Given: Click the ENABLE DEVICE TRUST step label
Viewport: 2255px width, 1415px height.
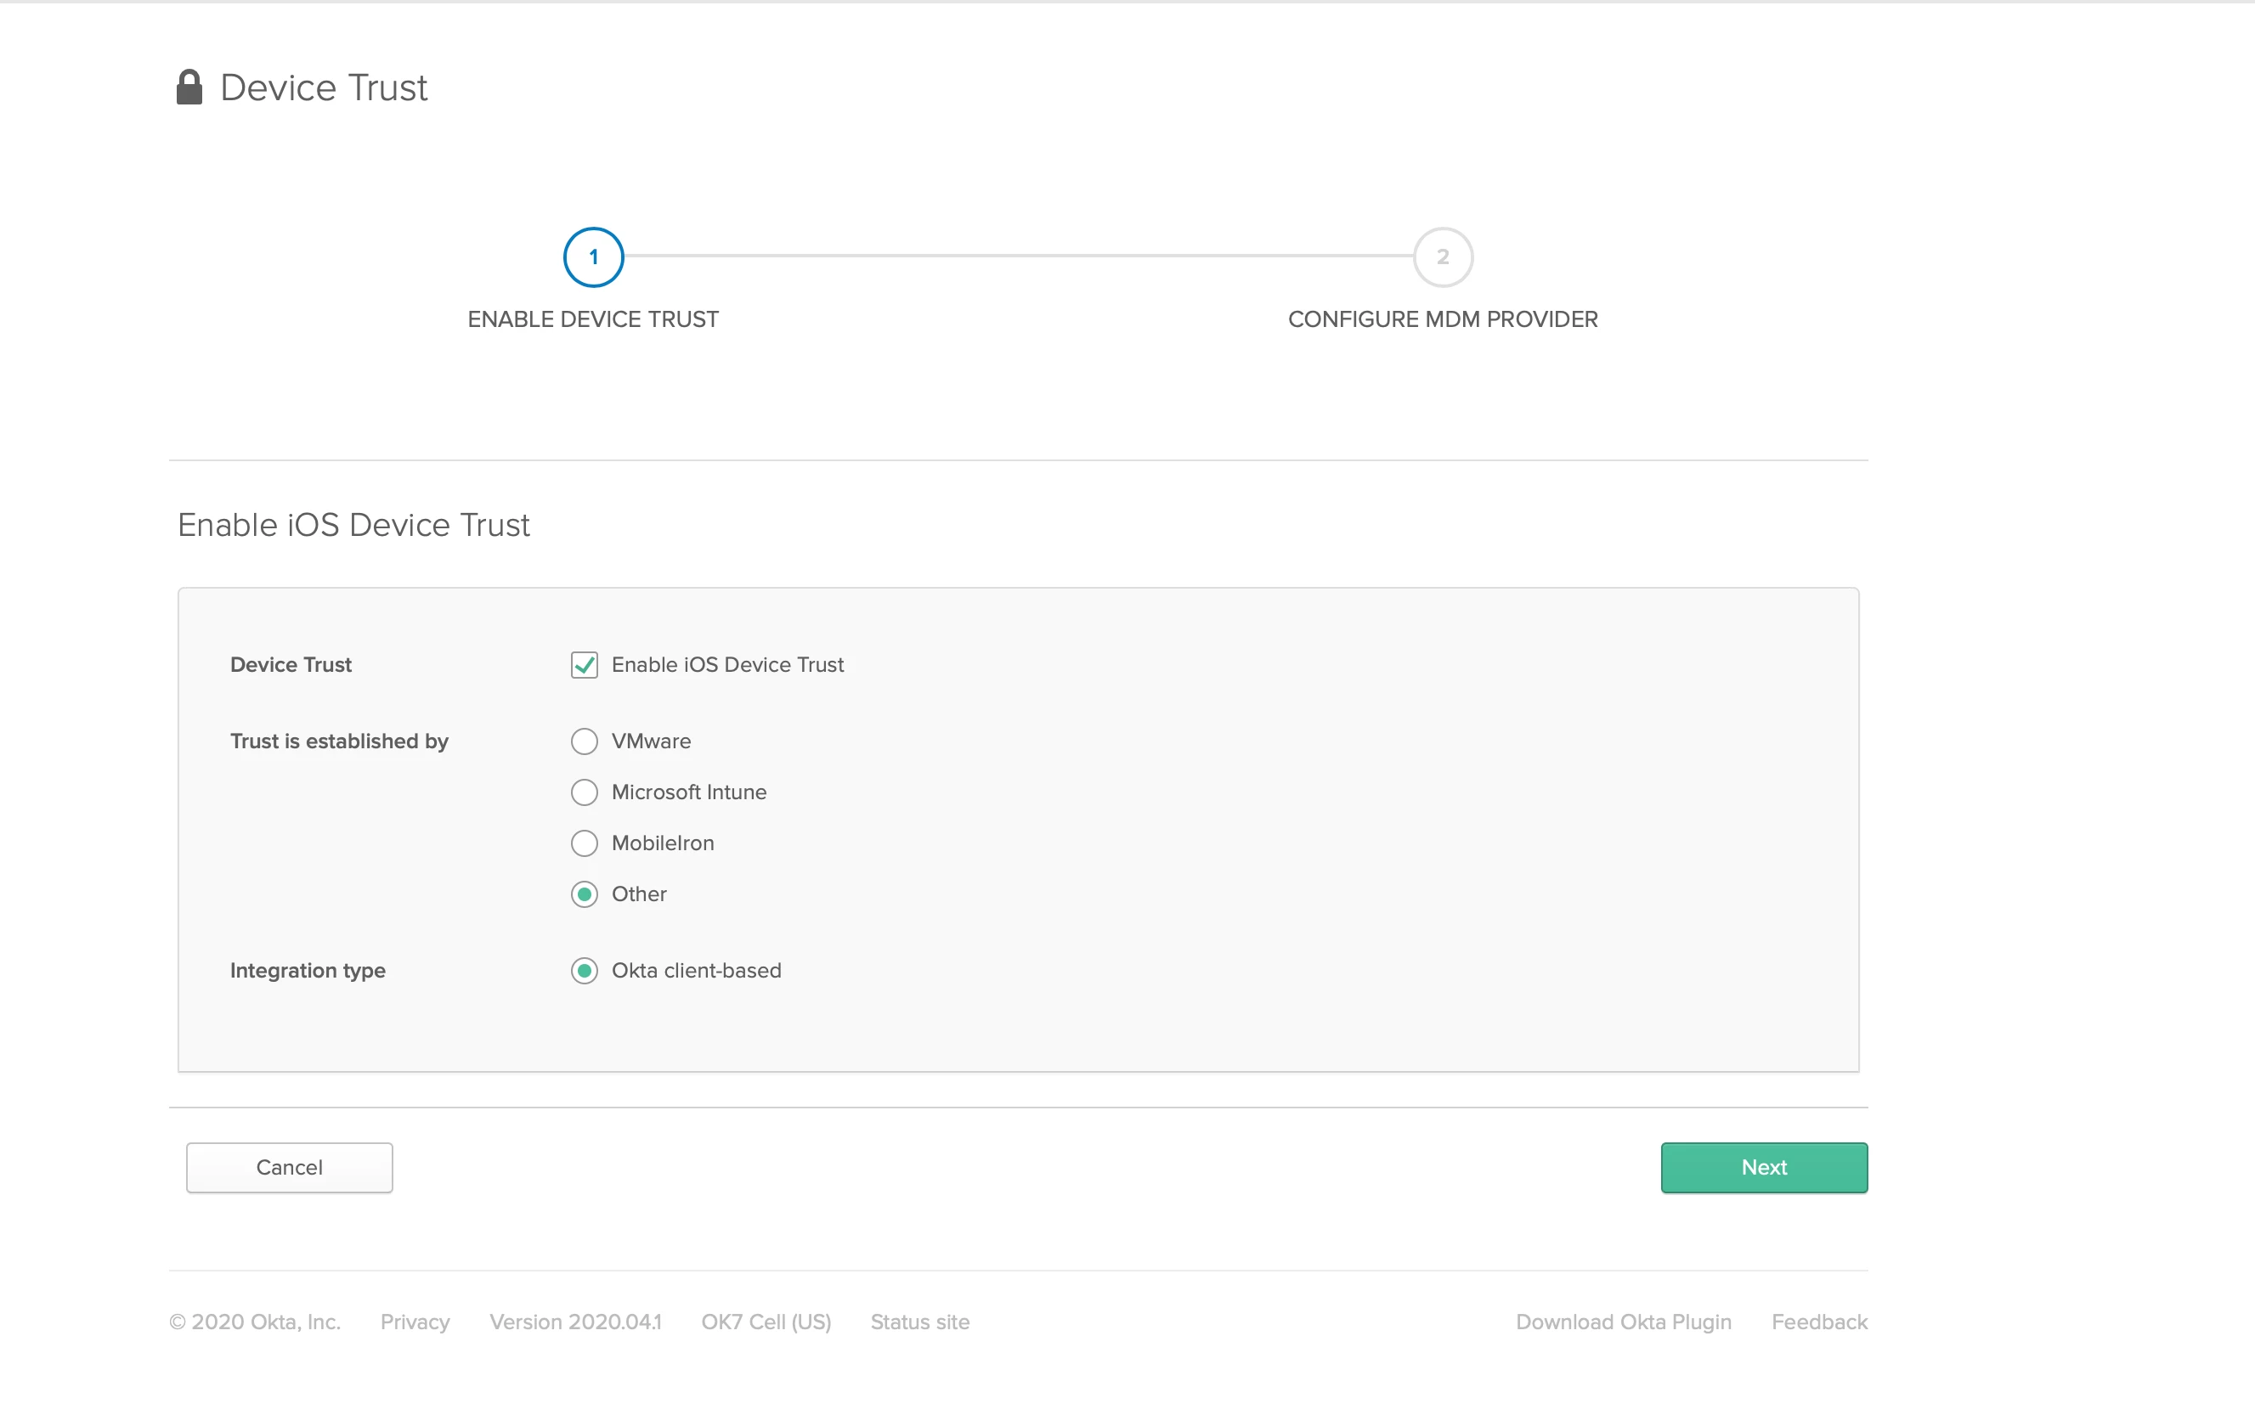Looking at the screenshot, I should tap(593, 319).
